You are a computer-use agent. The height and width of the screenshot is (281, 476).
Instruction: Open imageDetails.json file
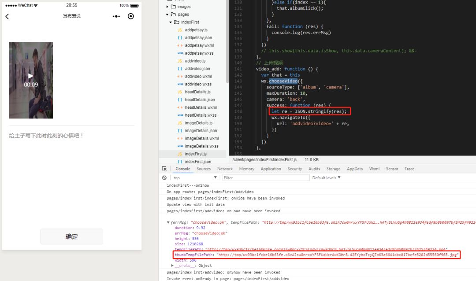201,130
